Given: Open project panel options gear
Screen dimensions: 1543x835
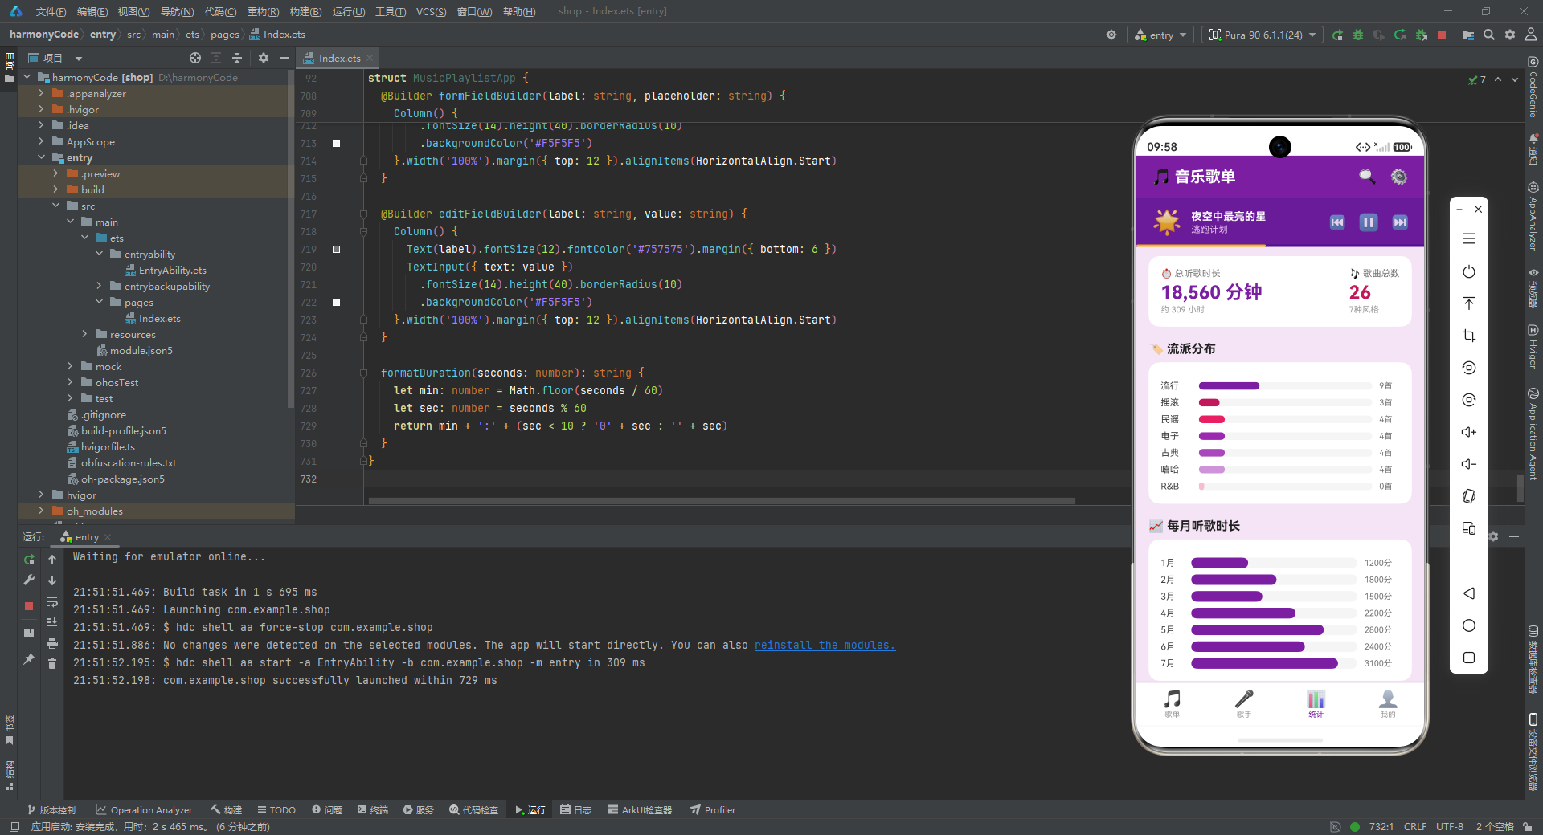Looking at the screenshot, I should [264, 58].
